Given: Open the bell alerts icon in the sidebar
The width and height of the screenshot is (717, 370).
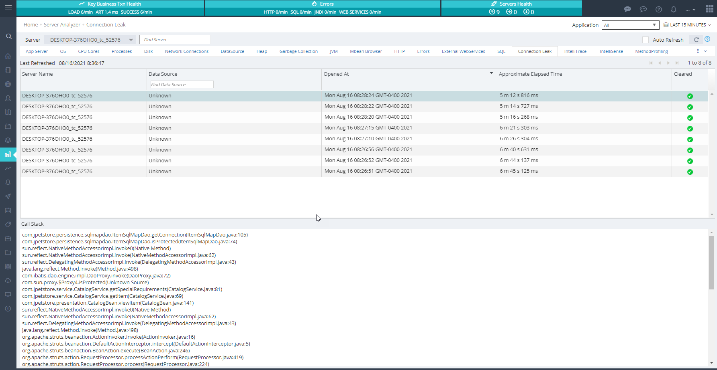Looking at the screenshot, I should point(8,182).
